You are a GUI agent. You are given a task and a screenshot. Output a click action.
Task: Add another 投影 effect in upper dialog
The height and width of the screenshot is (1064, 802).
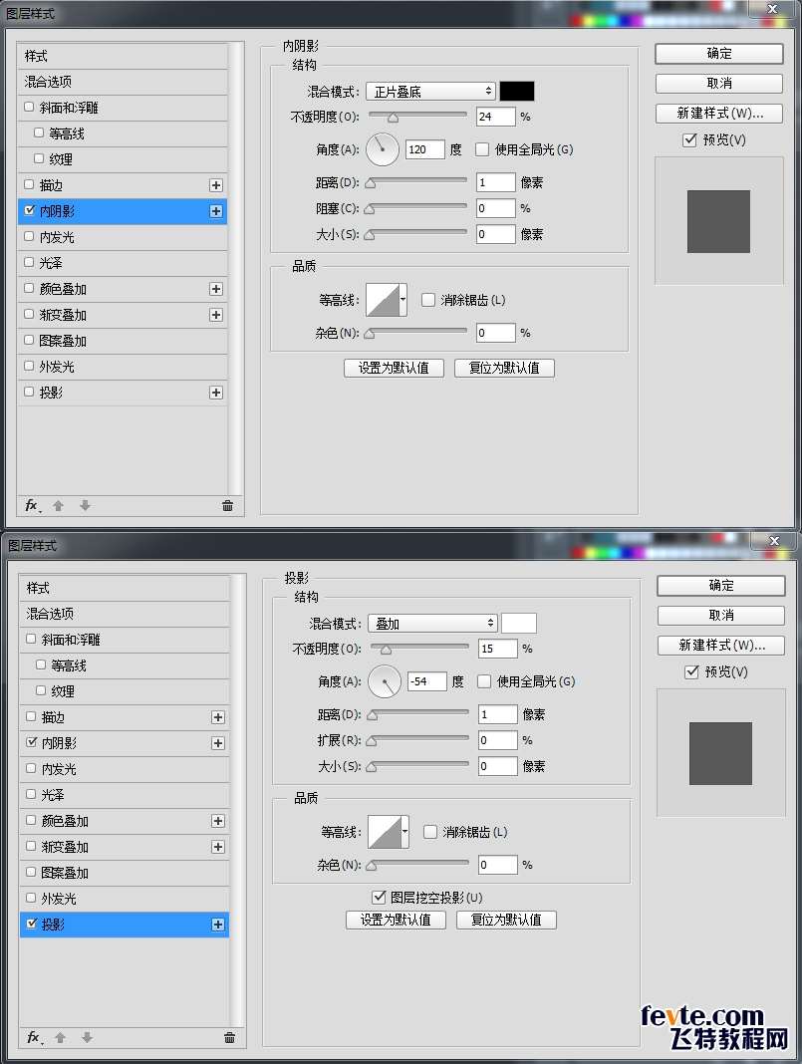[x=216, y=393]
